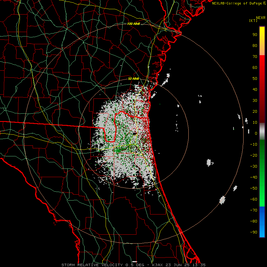Image resolution: width=267 pixels, height=267 pixels.
Task: Click the -70 value on the velocity scale
Action: [254, 210]
